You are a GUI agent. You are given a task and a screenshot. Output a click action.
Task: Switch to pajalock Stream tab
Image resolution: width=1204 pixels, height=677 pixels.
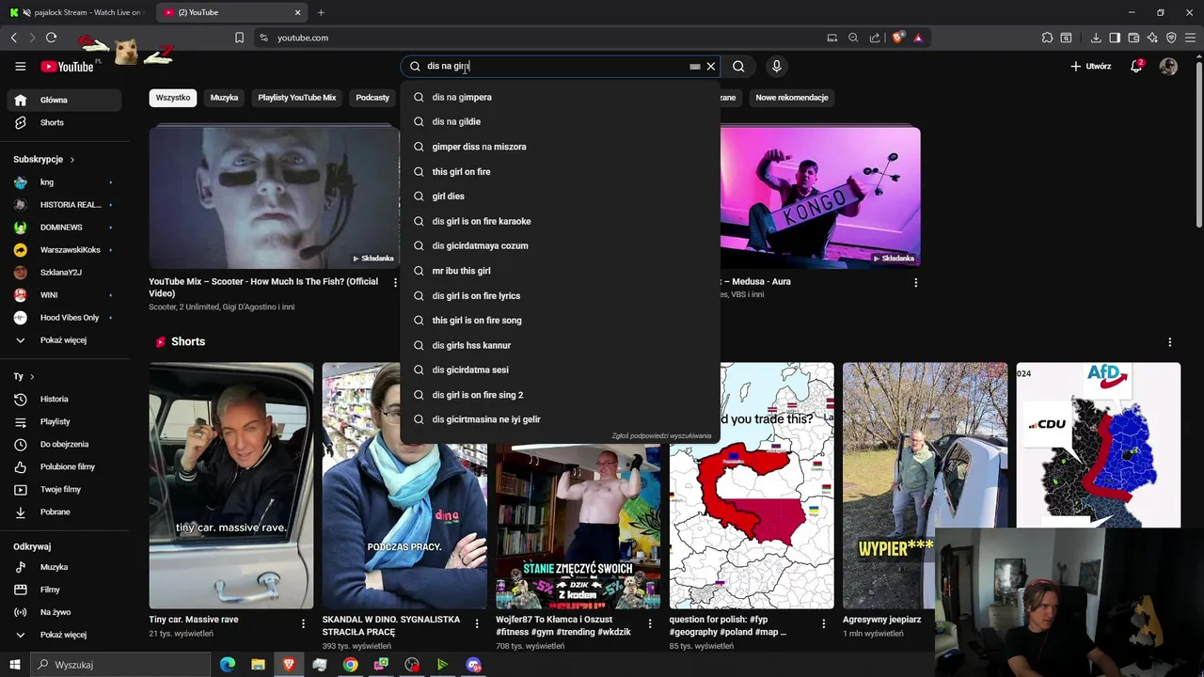pos(77,12)
